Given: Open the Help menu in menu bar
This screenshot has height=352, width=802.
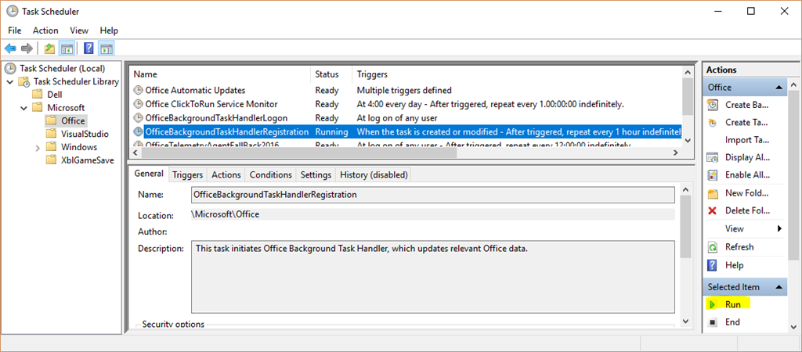Looking at the screenshot, I should (x=109, y=31).
